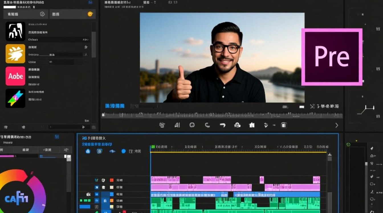Click the house-shaped icon in transport controls
The height and width of the screenshot is (213, 383).
pos(252,125)
